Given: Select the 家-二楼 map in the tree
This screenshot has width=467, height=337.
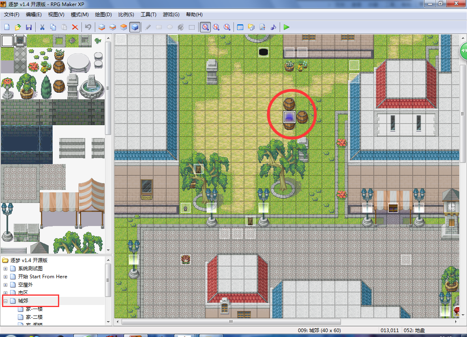Looking at the screenshot, I should pyautogui.click(x=34, y=317).
